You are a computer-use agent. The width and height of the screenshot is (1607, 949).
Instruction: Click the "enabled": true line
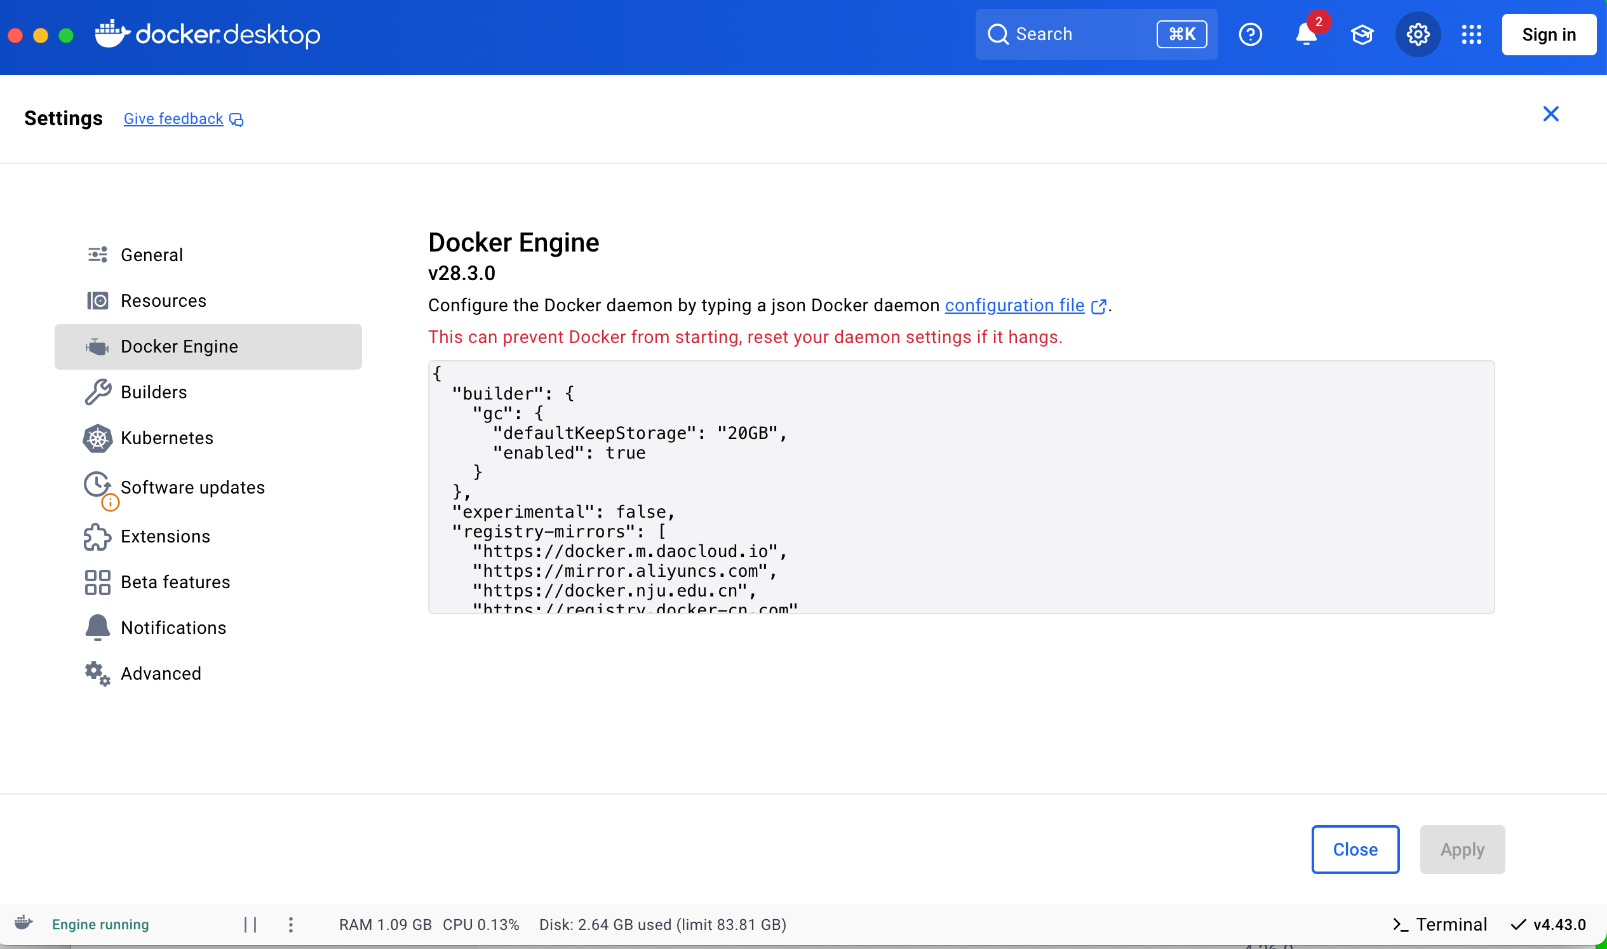coord(569,453)
